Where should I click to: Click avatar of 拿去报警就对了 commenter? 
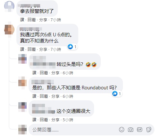[x=9, y=6]
